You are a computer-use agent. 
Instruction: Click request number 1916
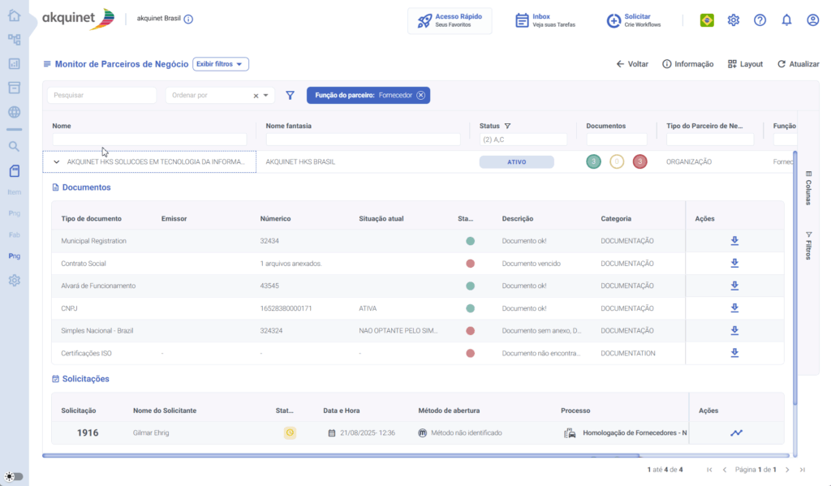click(88, 433)
